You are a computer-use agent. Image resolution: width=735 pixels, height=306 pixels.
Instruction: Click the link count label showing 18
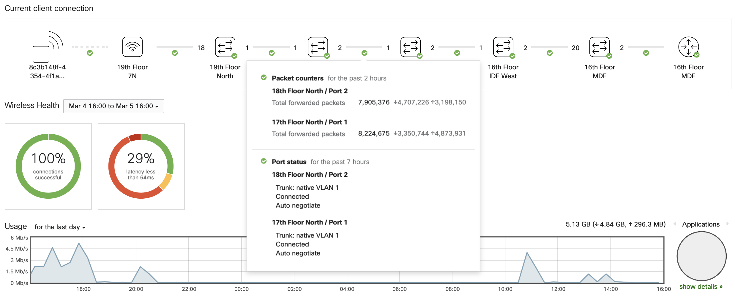coord(201,47)
